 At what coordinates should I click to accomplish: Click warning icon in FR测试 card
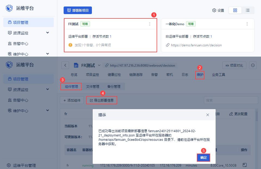pyautogui.click(x=70, y=45)
